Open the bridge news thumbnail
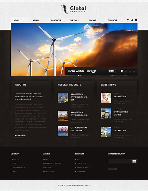The width and height of the screenshot is (148, 191). 106,132
